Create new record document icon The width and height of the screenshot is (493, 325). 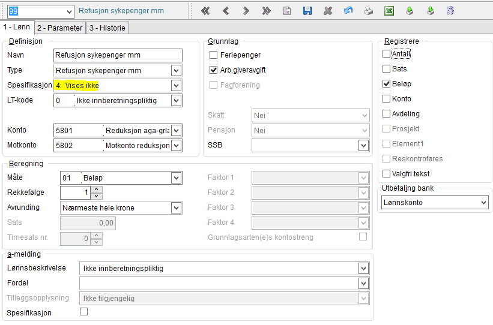287,11
